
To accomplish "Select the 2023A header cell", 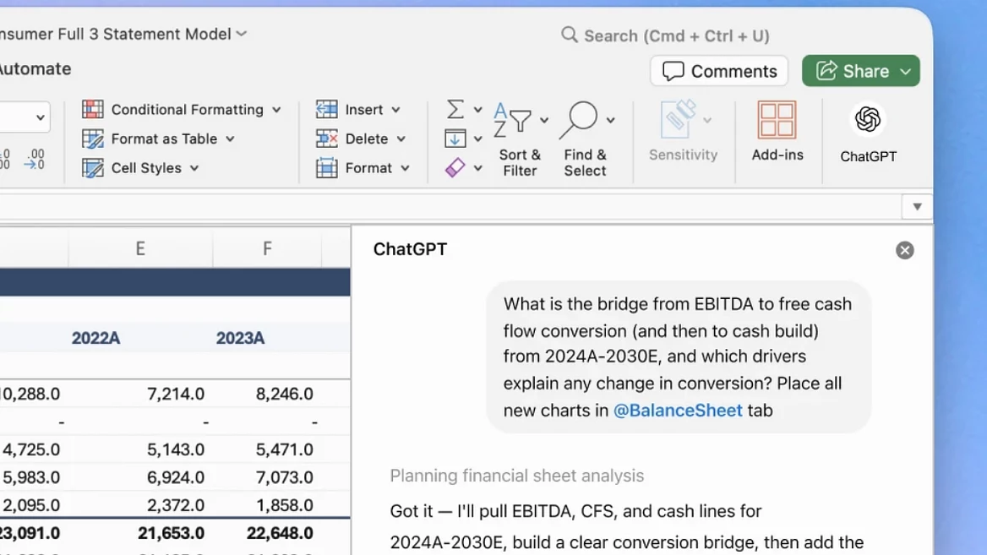I will click(241, 338).
